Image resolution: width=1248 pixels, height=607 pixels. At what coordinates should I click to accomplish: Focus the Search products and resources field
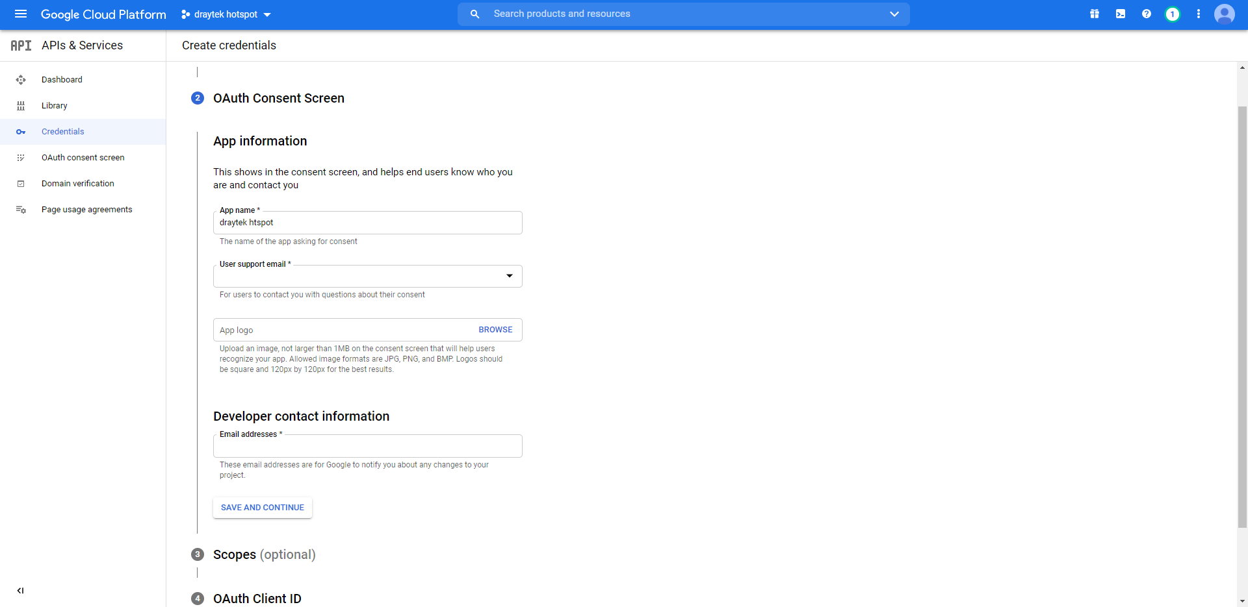tap(682, 14)
